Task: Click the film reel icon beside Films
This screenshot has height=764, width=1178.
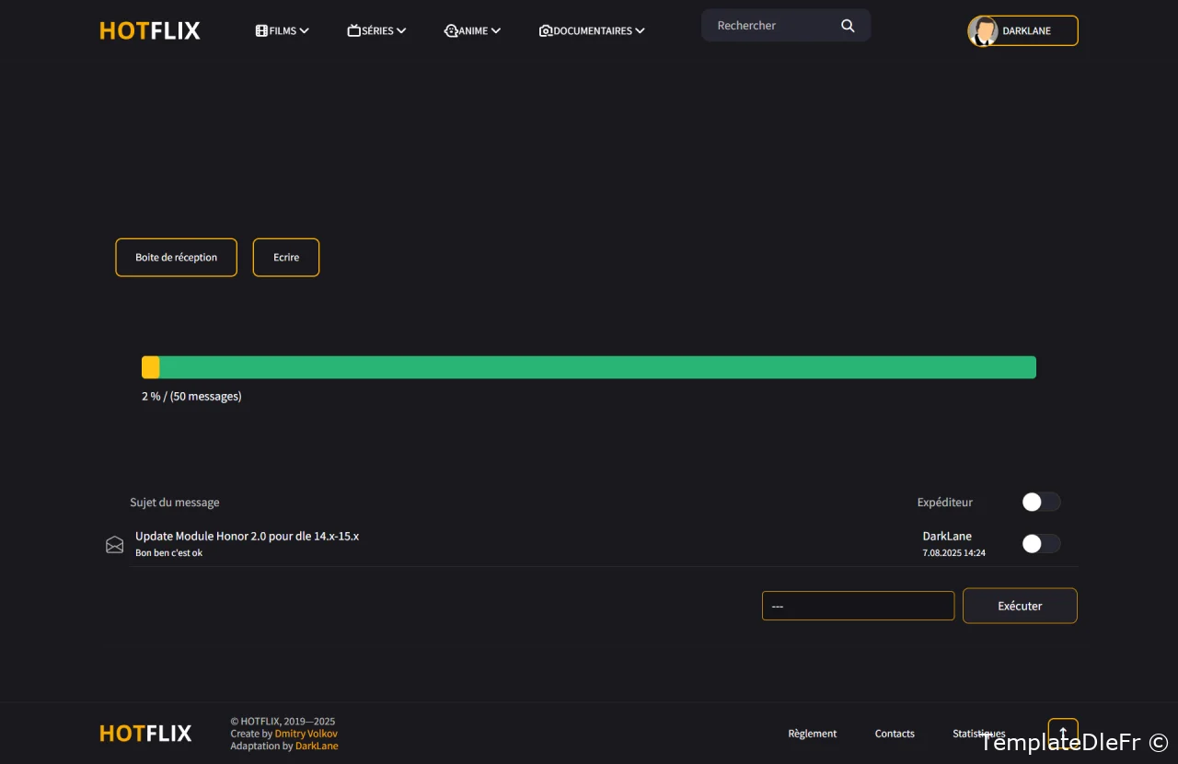Action: 261,30
